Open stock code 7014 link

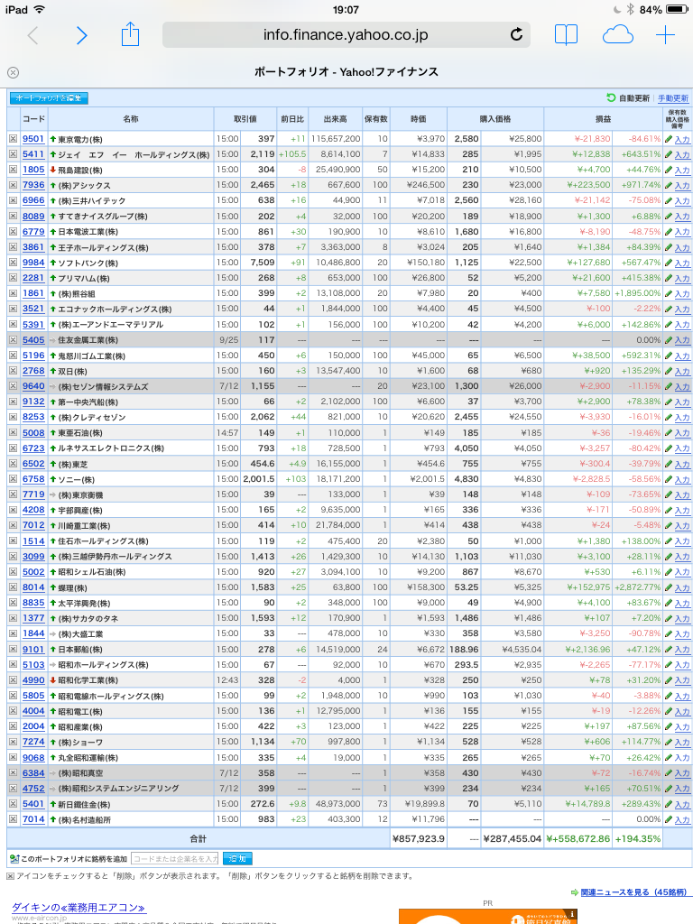pyautogui.click(x=33, y=819)
